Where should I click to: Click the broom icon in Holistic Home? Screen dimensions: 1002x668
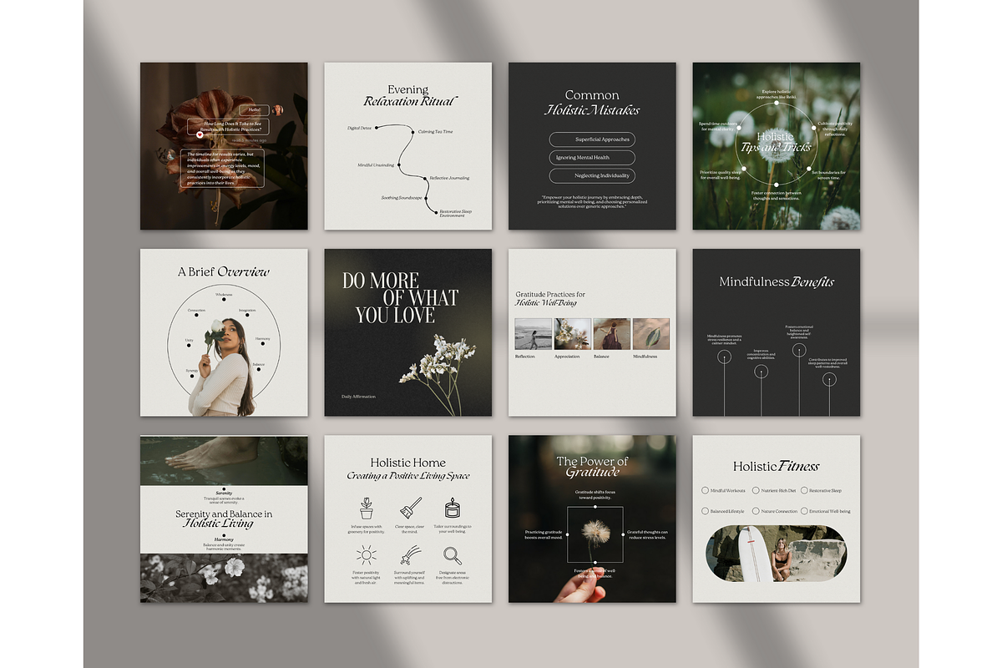pos(409,509)
